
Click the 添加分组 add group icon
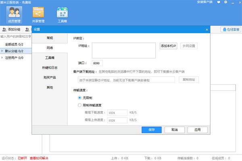point(4,29)
